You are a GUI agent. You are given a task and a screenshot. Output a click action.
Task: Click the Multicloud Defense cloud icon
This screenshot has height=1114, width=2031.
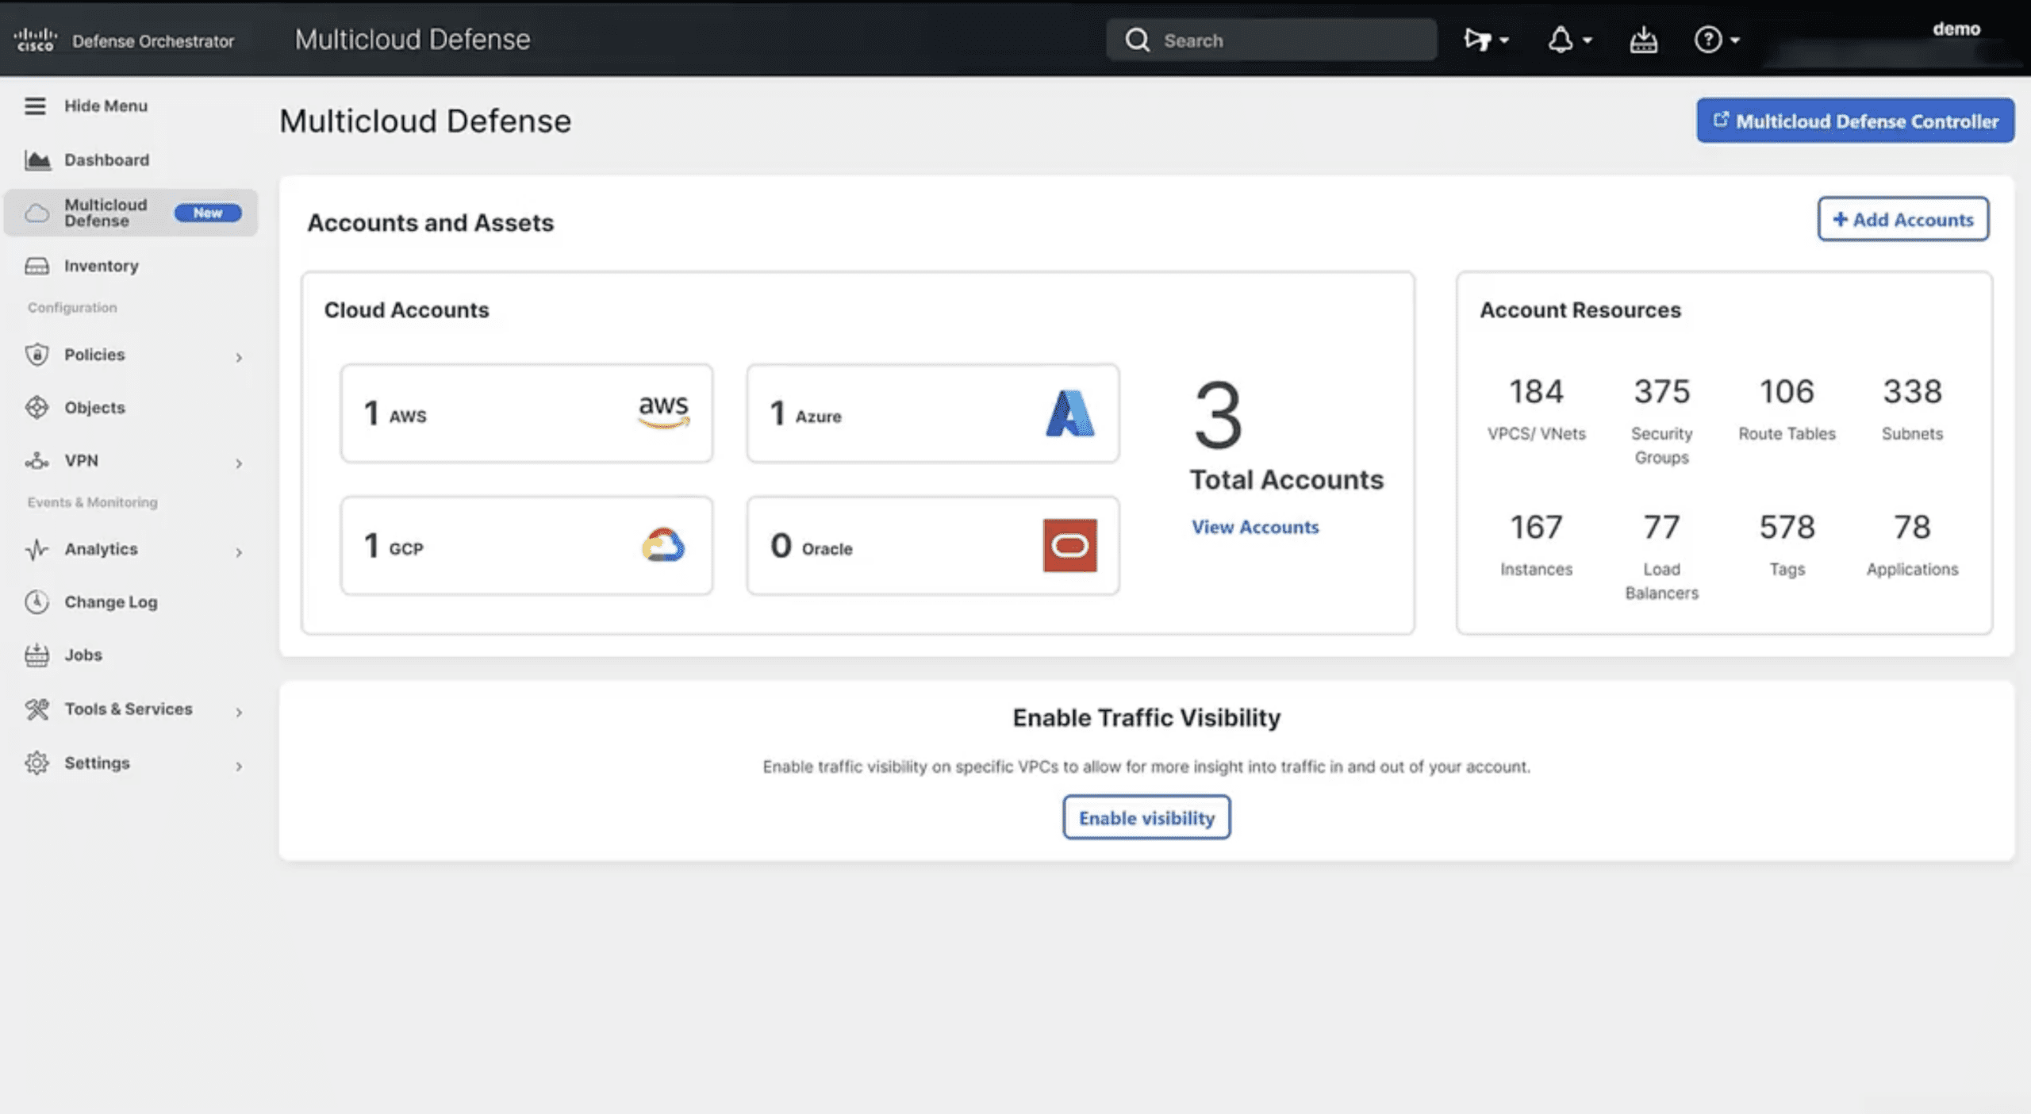pyautogui.click(x=37, y=213)
